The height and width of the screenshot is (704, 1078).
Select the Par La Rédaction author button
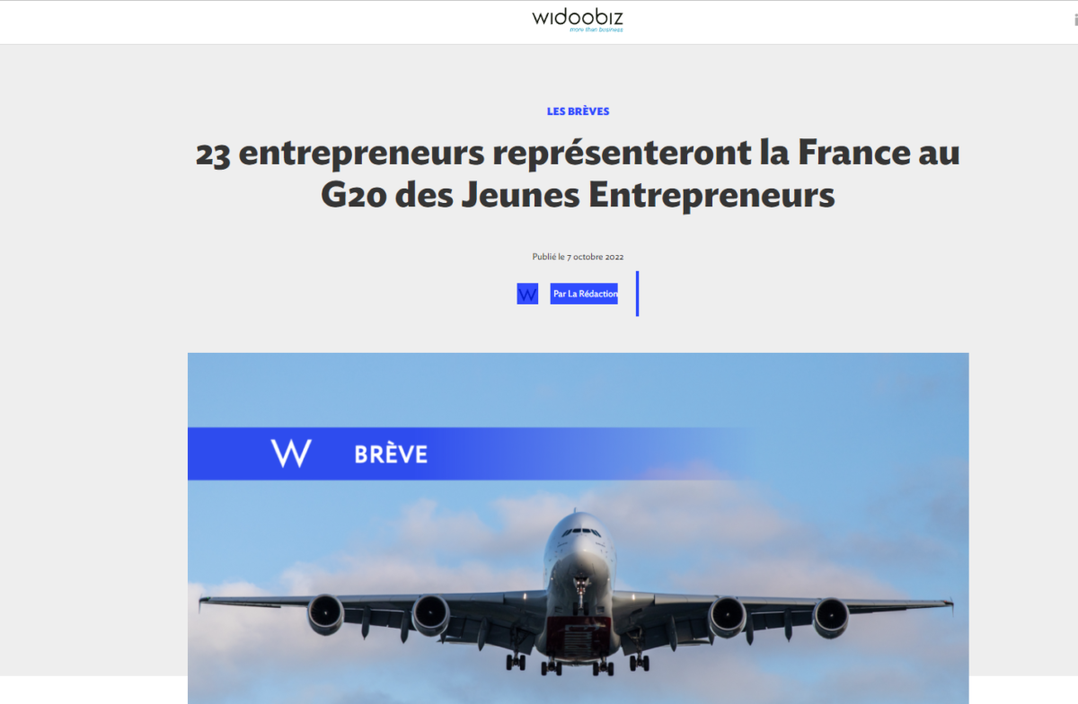point(584,294)
